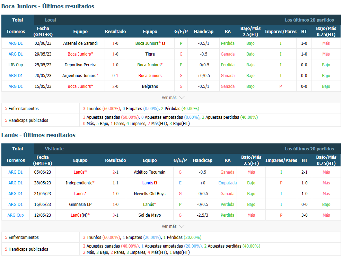Click Atlético Tucumán team name
The width and height of the screenshot is (343, 258).
(150, 172)
